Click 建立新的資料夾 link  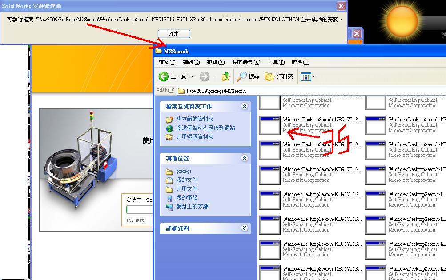click(x=195, y=119)
